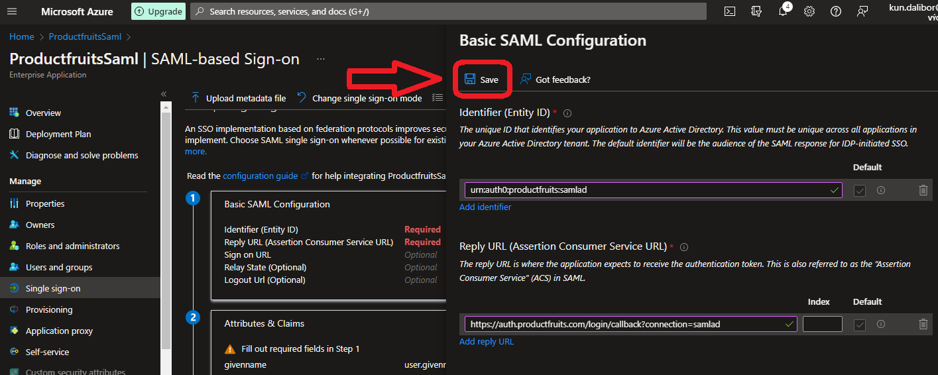The image size is (938, 375).
Task: Delete the reply URL with the trash icon
Action: click(x=923, y=324)
